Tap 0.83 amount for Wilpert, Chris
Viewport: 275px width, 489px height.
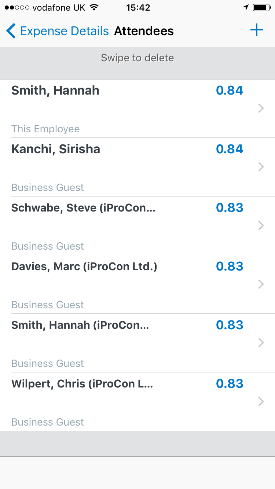pos(230,384)
